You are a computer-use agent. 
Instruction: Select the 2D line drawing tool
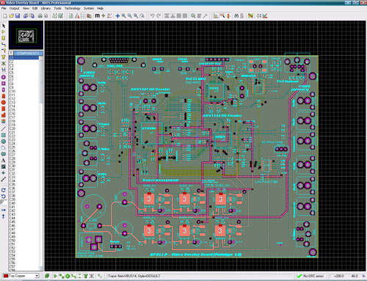(x=4, y=128)
